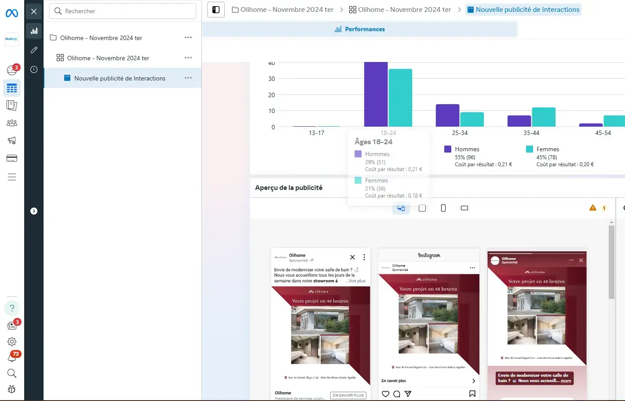625x401 pixels.
Task: Select Olihome ad set in tree
Action: (108, 58)
